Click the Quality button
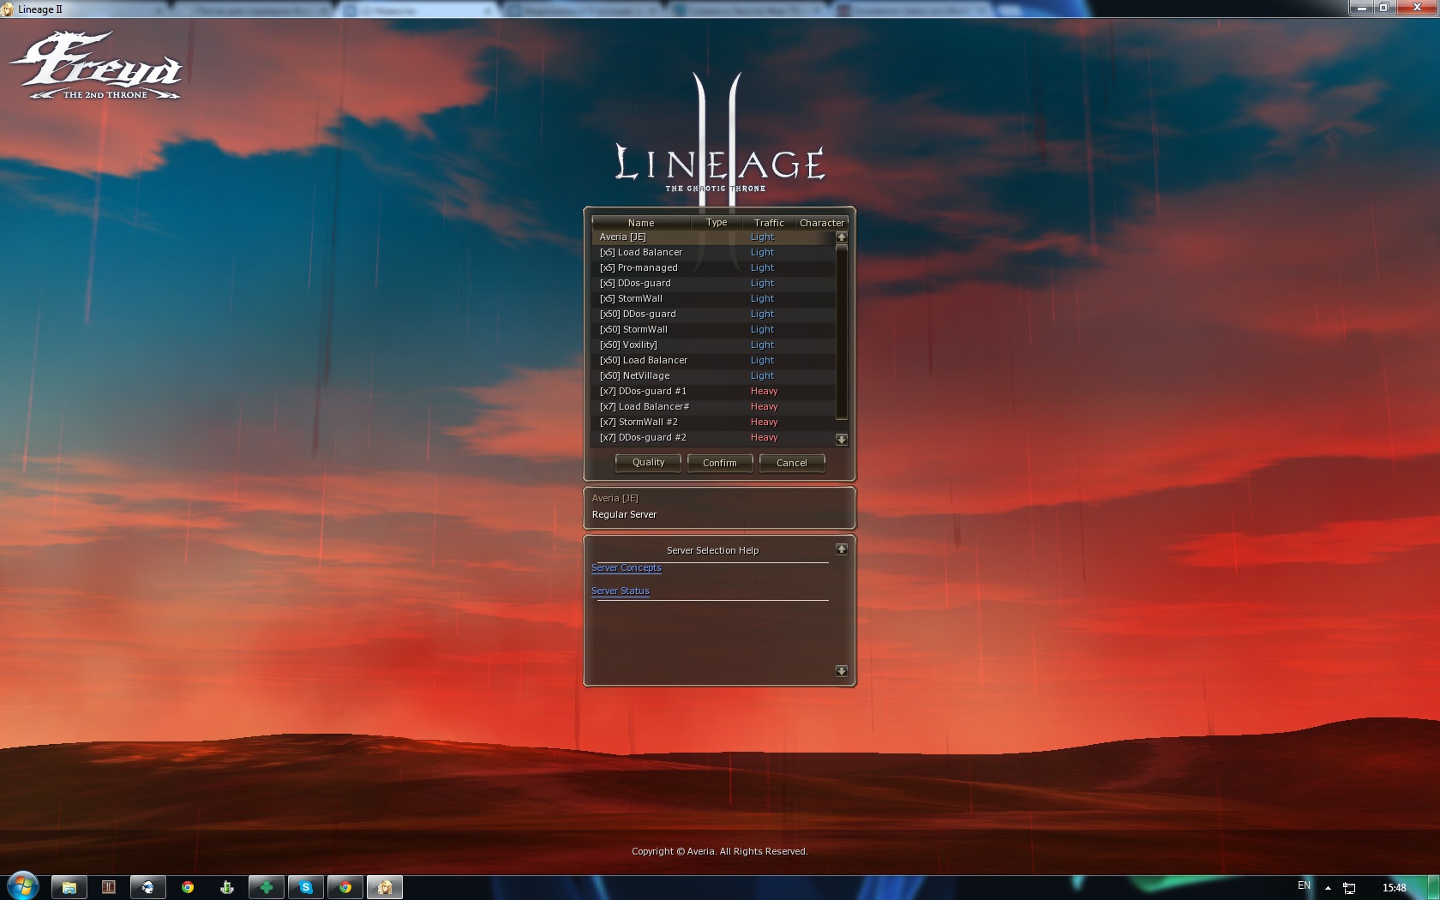This screenshot has height=900, width=1440. pos(649,463)
